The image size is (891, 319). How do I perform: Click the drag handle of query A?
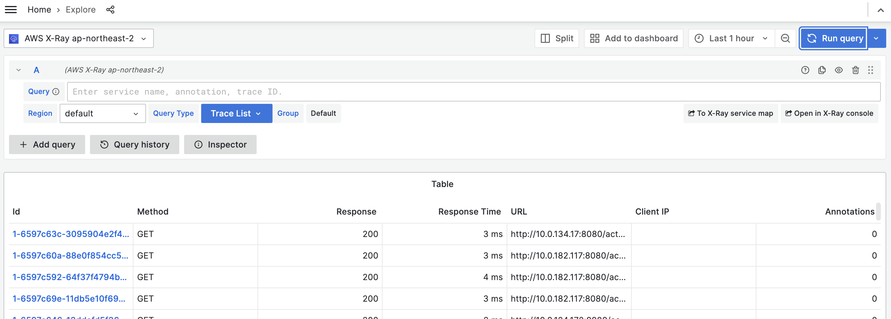click(x=871, y=70)
